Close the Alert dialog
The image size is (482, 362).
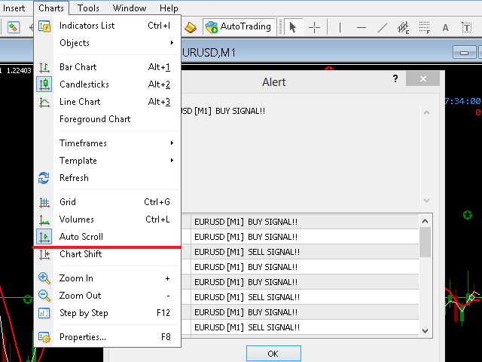click(423, 78)
